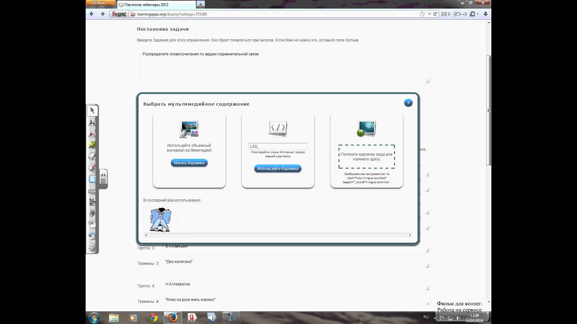
Task: Click the task description text area
Action: [286, 67]
